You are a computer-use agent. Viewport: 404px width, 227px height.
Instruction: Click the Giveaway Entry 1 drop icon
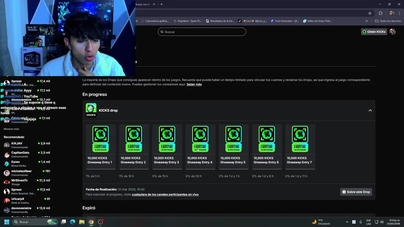[x=100, y=139]
